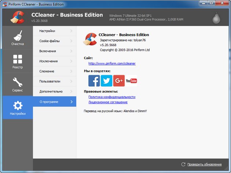Click the CCleaner logo in the header

click(17, 17)
